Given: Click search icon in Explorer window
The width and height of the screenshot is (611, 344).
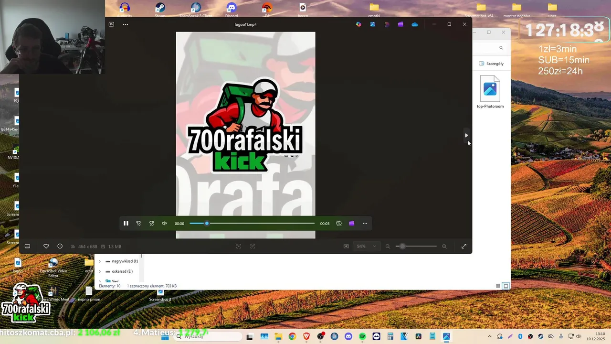Looking at the screenshot, I should coord(501,48).
